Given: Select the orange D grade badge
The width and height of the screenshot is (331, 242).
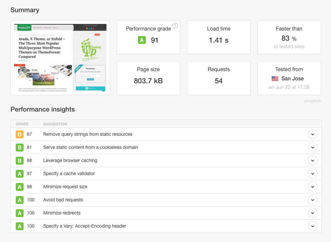Looking at the screenshot, I should click(x=19, y=134).
